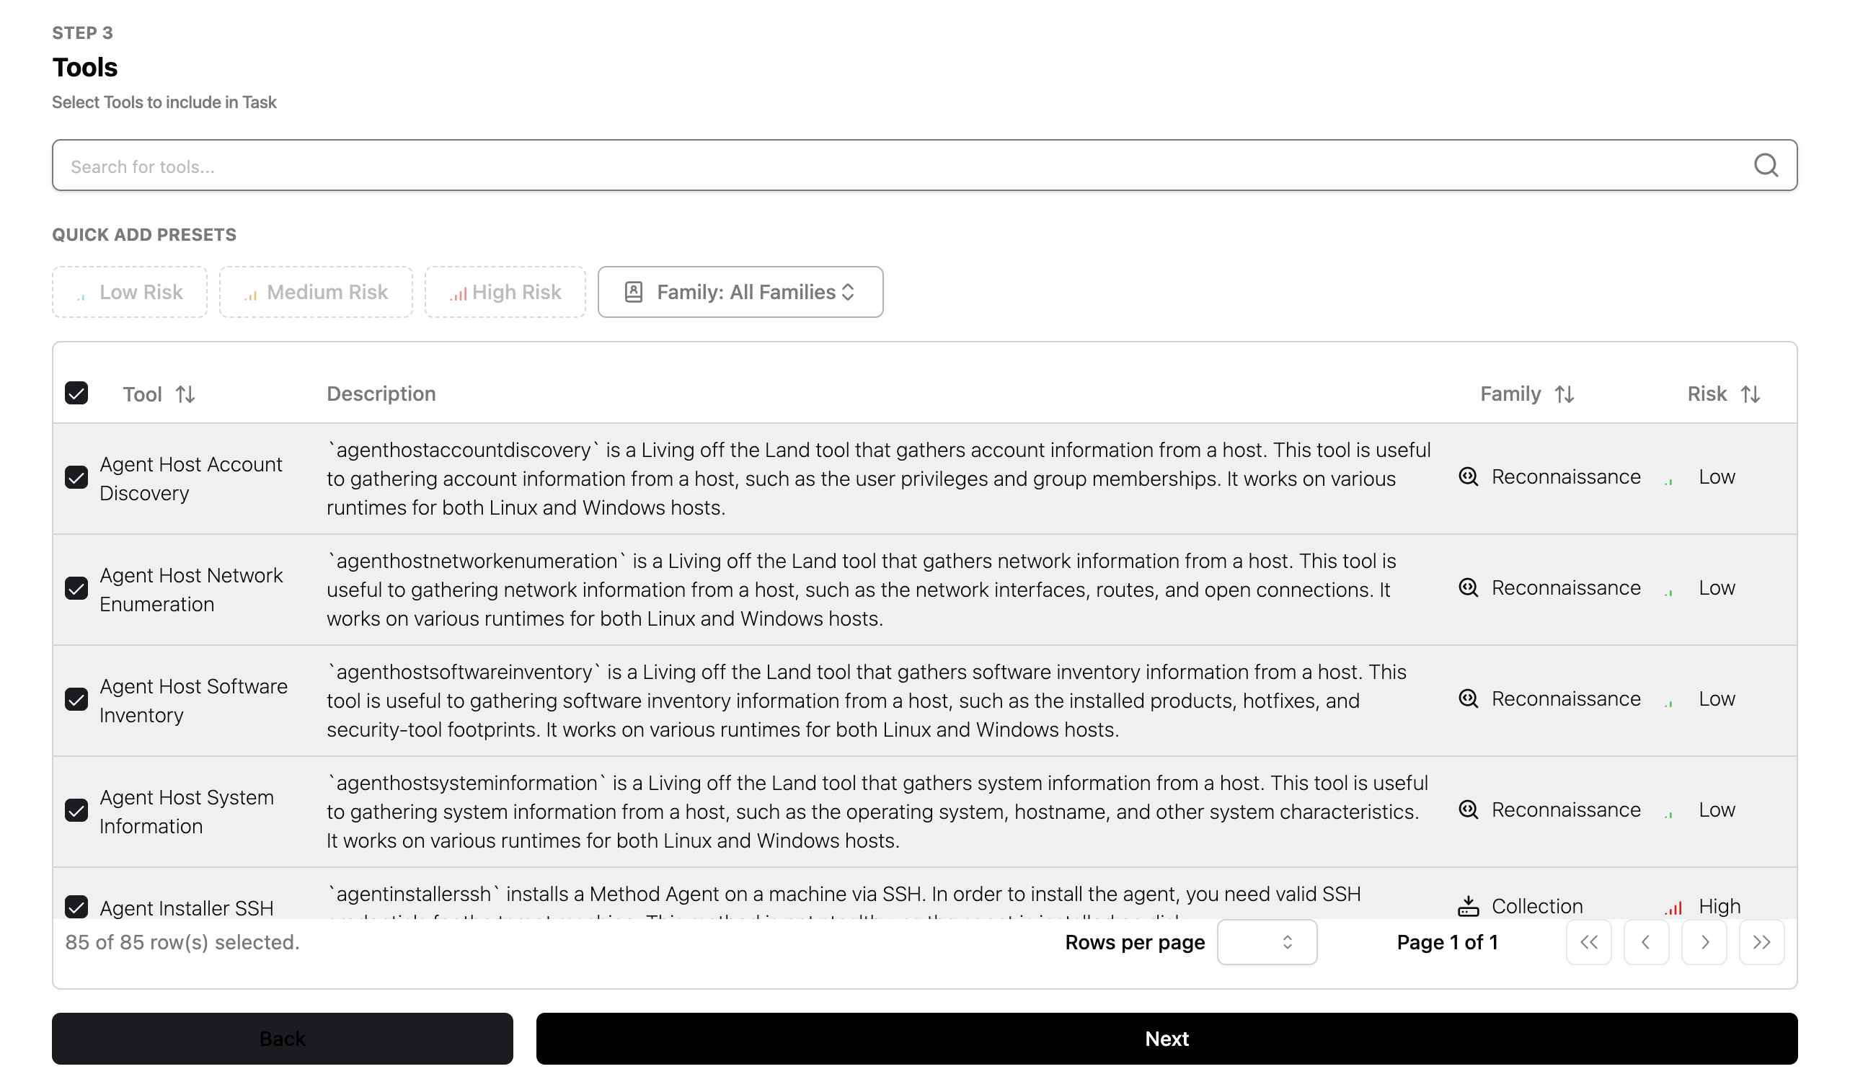Open the Rows per page selector
The image size is (1850, 1087).
click(1266, 941)
